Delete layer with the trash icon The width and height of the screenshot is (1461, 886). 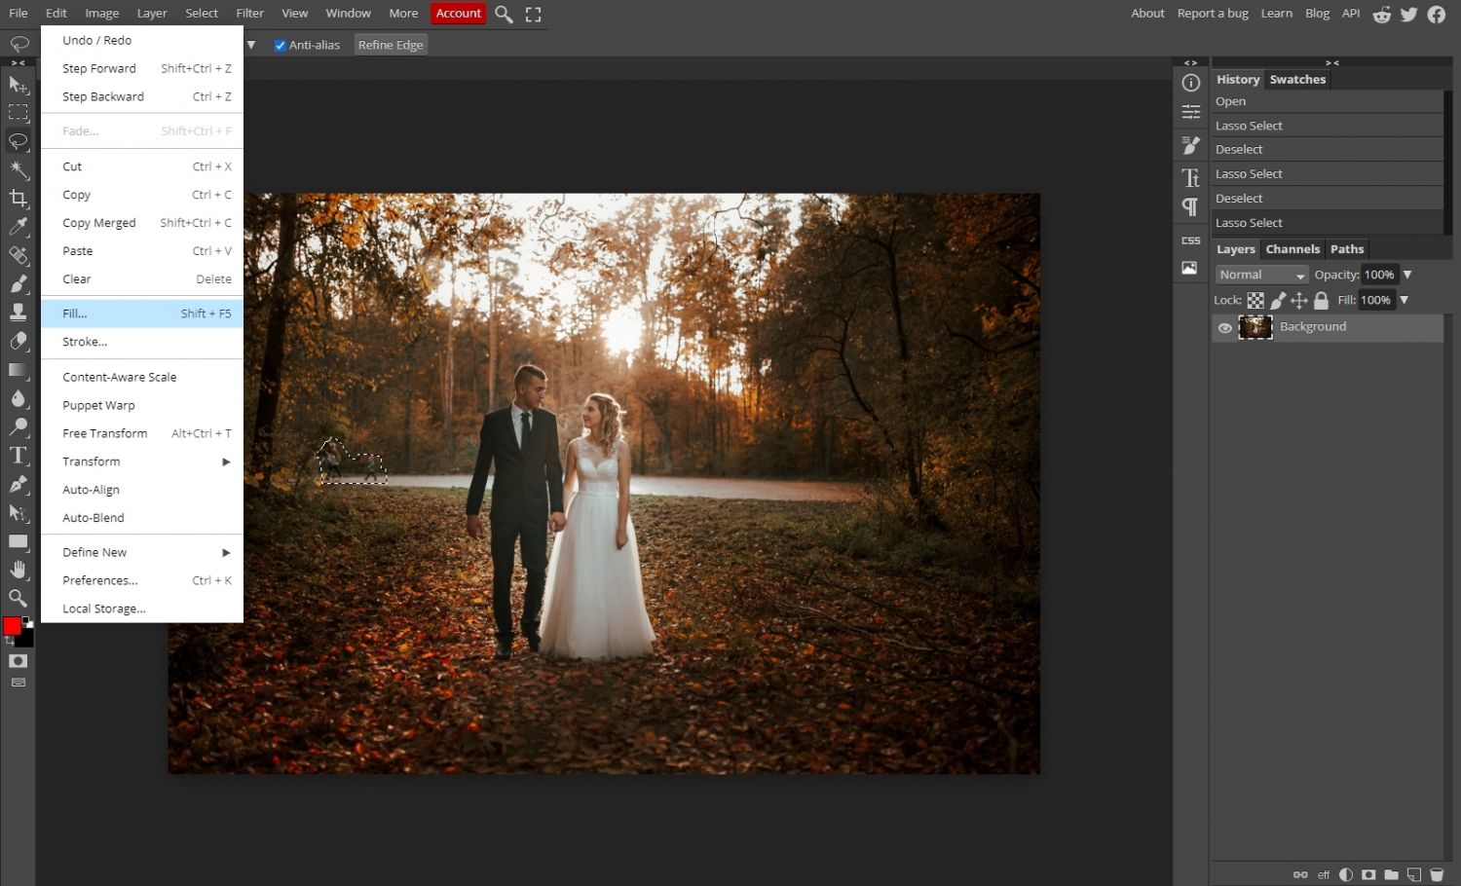[1436, 874]
